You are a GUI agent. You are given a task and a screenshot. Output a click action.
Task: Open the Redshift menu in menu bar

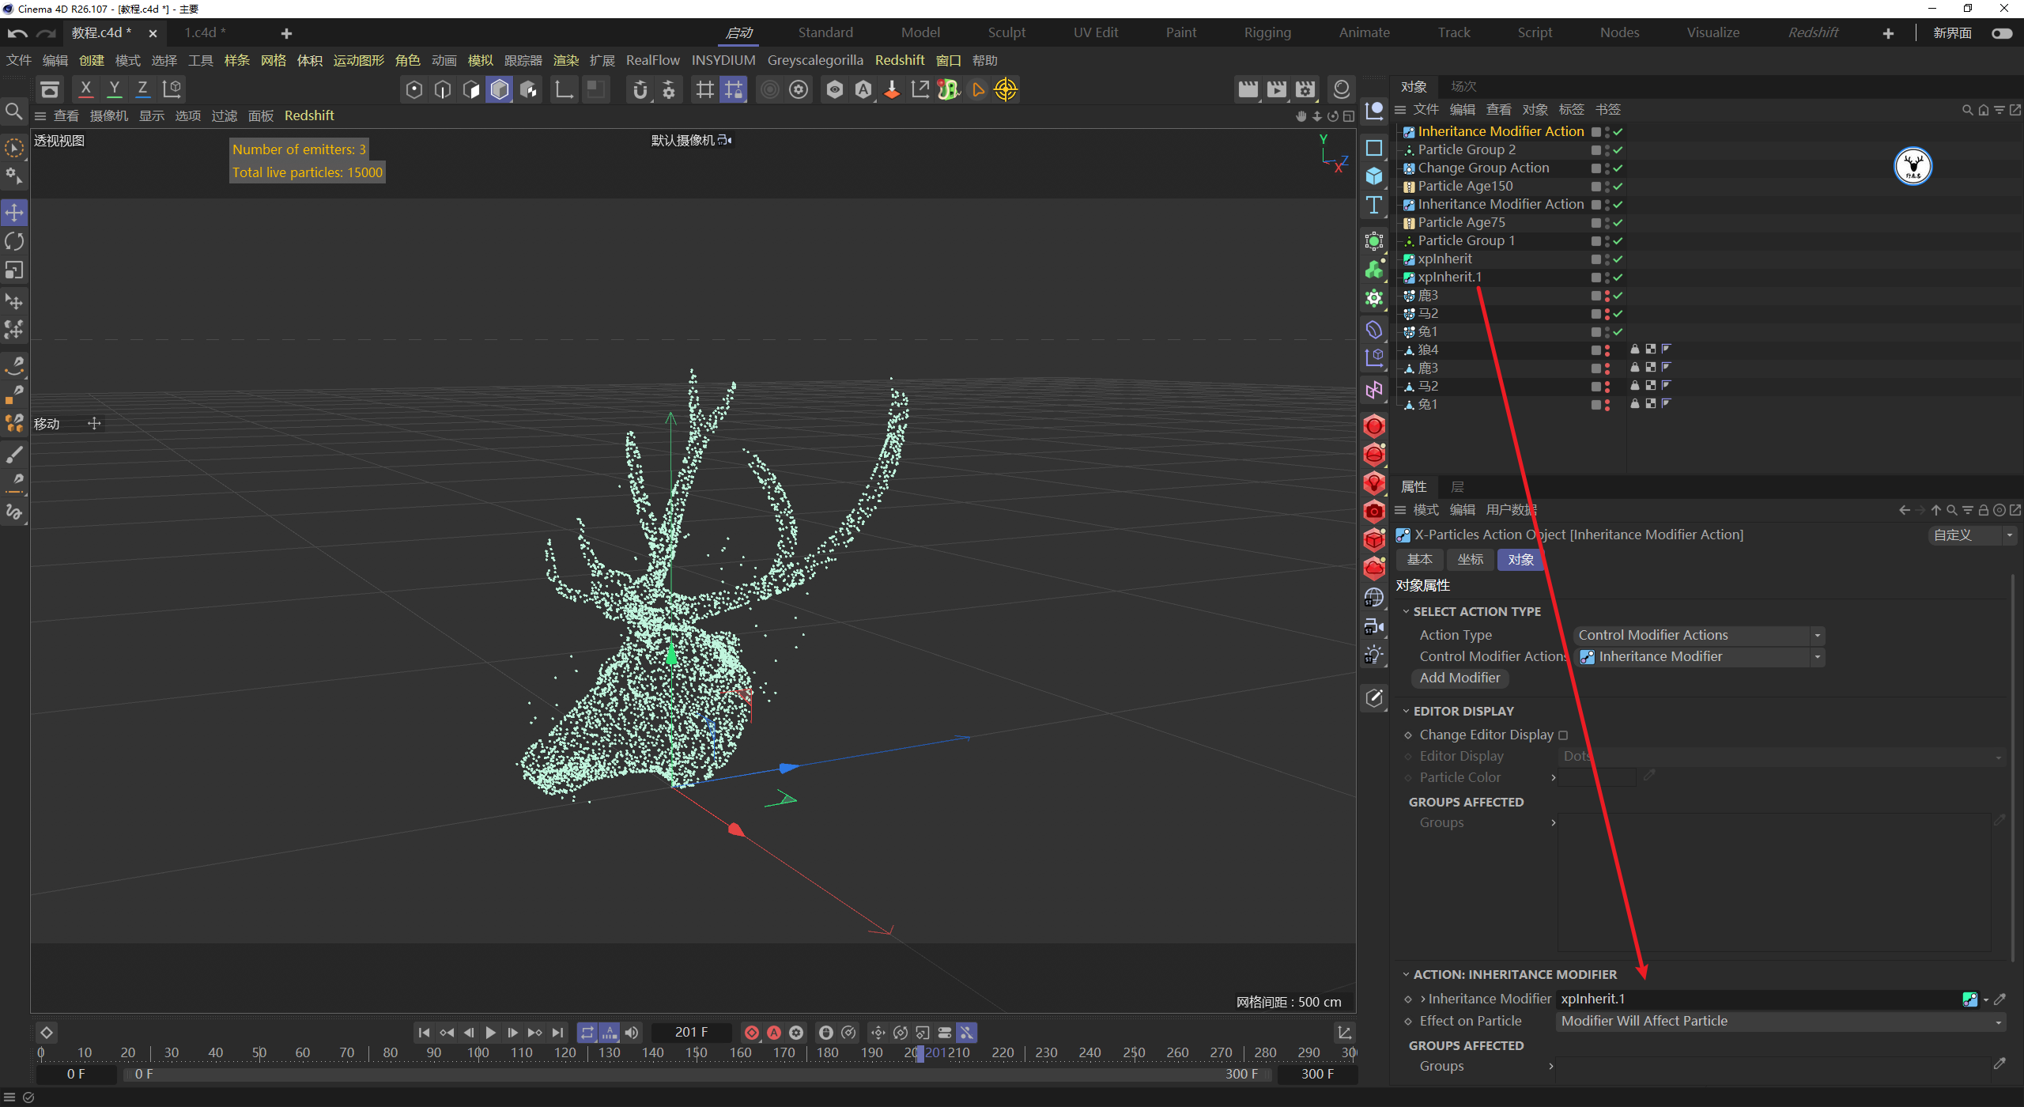pyautogui.click(x=899, y=61)
